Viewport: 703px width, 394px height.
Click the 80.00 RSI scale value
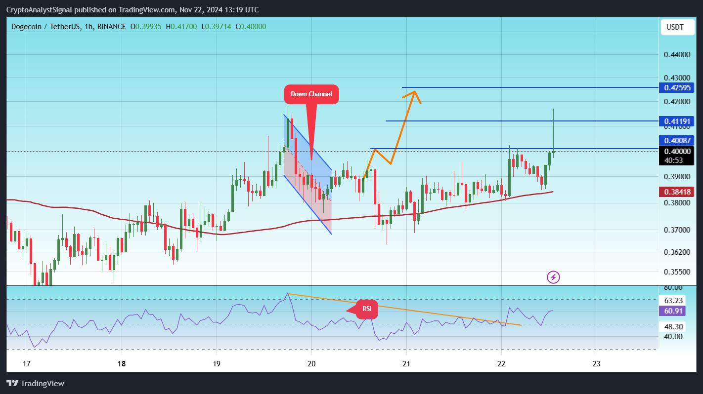click(673, 287)
